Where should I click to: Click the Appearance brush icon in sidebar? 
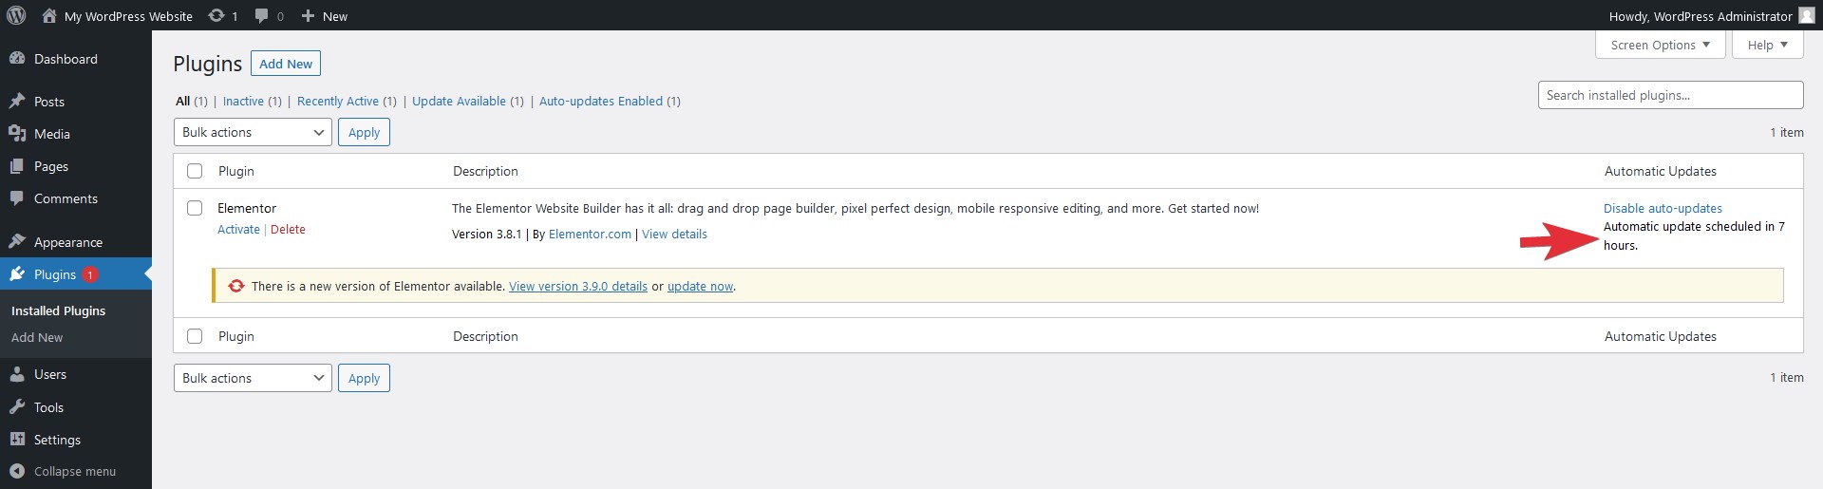click(17, 241)
